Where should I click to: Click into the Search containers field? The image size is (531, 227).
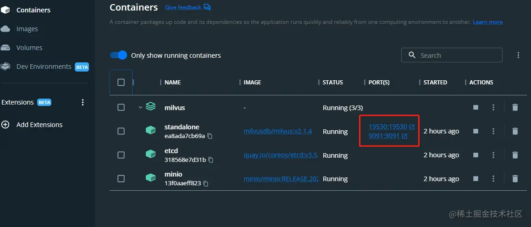(x=451, y=55)
